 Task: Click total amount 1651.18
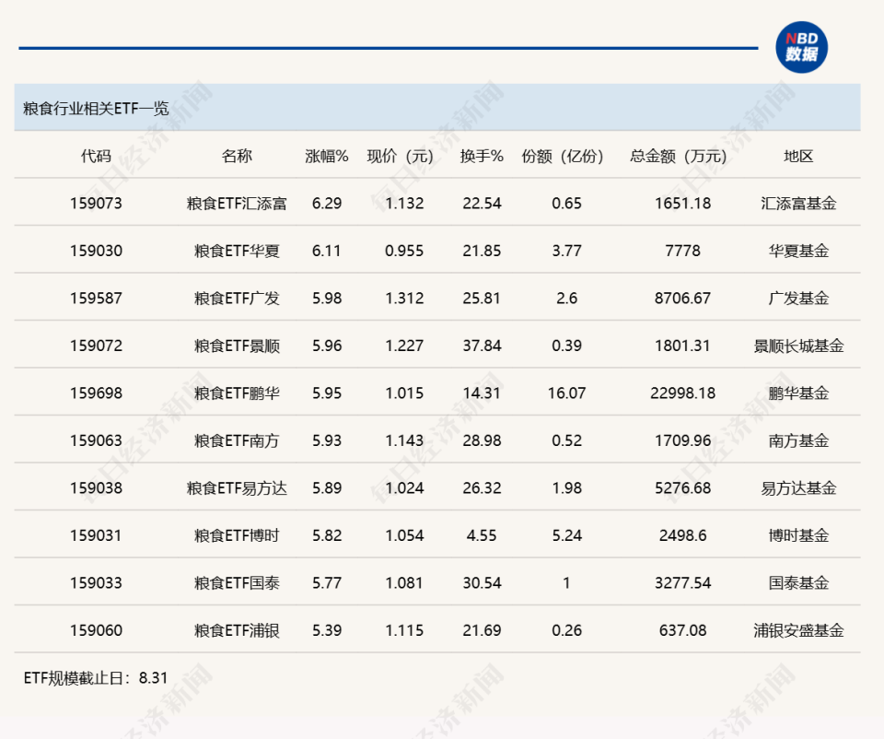pos(682,203)
